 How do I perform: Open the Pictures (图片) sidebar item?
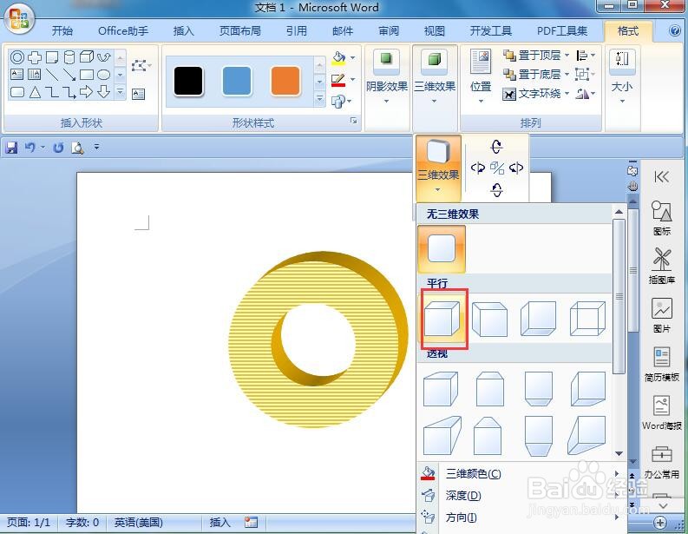click(x=661, y=315)
